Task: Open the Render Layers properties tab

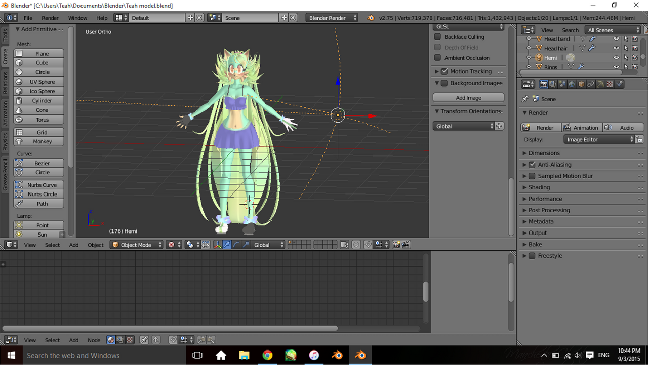Action: (553, 84)
